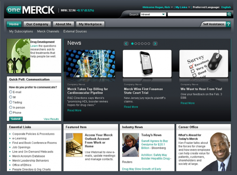The image size is (237, 175).
Task: Read More on Cardiovascular Pipeline story
Action: click(74, 110)
